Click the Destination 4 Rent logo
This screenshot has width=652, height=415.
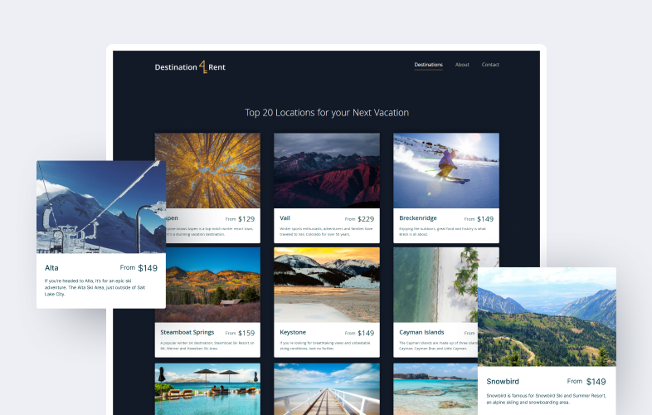[190, 67]
